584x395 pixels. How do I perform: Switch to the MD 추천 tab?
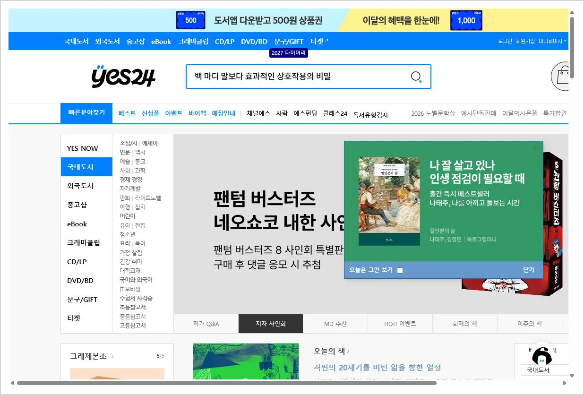pyautogui.click(x=335, y=324)
